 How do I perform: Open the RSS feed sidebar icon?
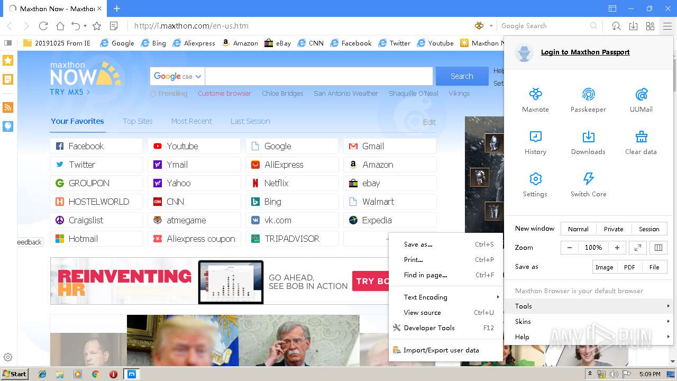pos(8,107)
